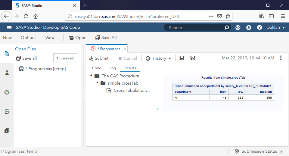Open the History dropdown
Screen dimensions: 289x156
click(158, 58)
